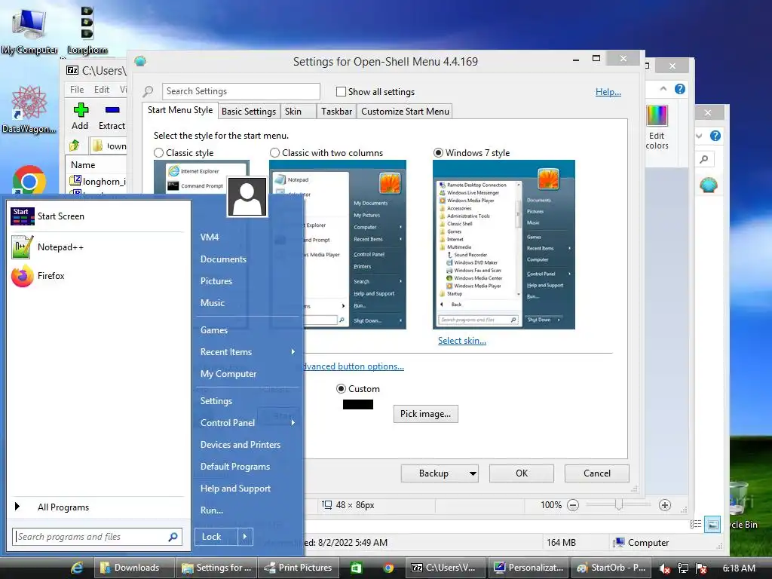Expand the Recent Items submenu
The height and width of the screenshot is (579, 772).
(293, 351)
